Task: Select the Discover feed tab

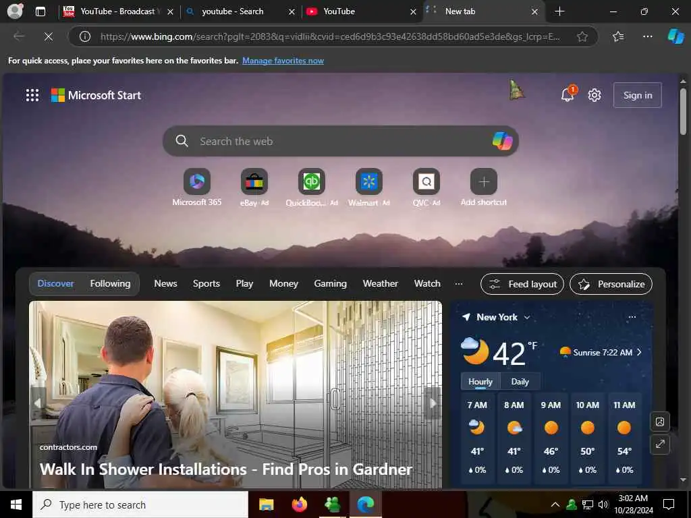Action: 55,284
